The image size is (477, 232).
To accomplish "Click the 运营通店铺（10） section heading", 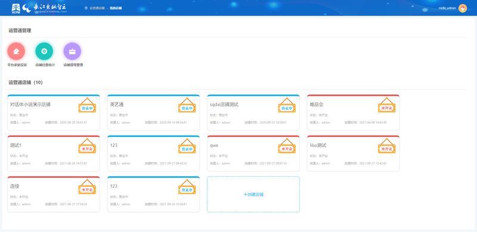I will coord(26,82).
